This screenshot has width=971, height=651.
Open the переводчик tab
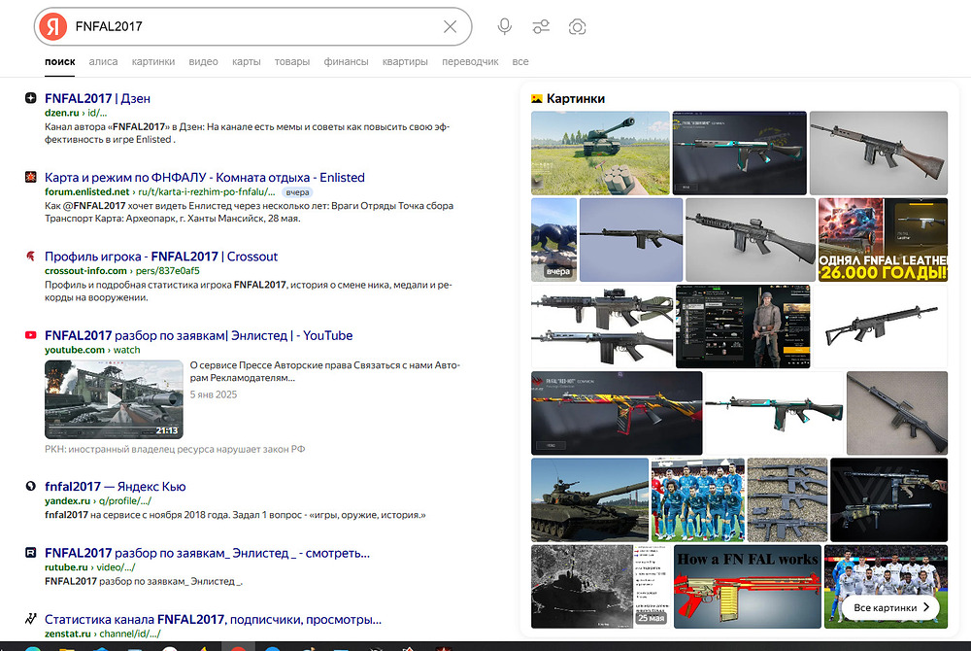[470, 62]
